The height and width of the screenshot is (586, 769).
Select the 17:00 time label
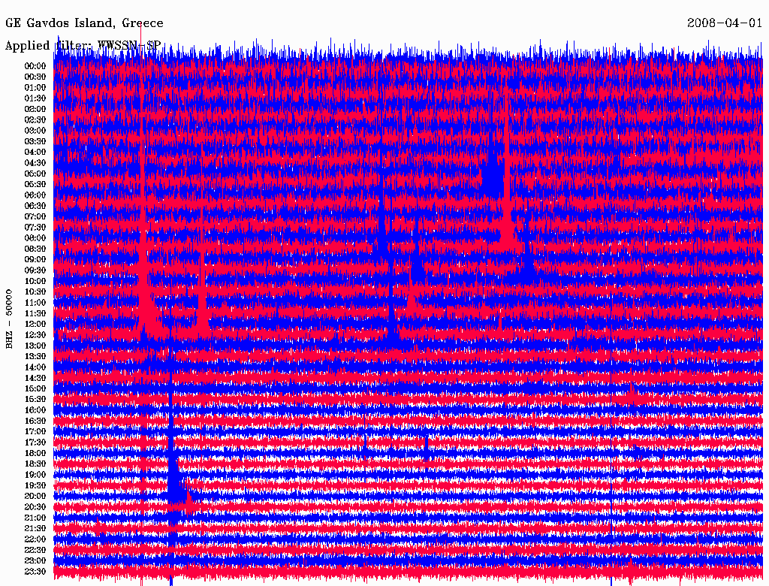pyautogui.click(x=35, y=432)
